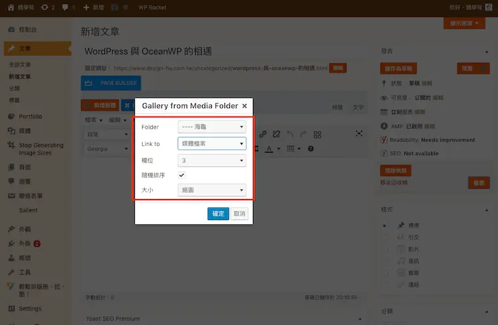498x325 pixels.
Task: Click the AMP lightning icon
Action: 384,126
